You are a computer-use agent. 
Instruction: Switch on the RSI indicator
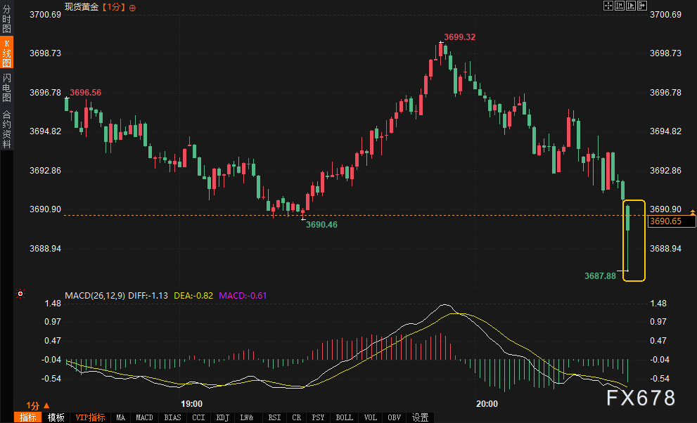(273, 417)
